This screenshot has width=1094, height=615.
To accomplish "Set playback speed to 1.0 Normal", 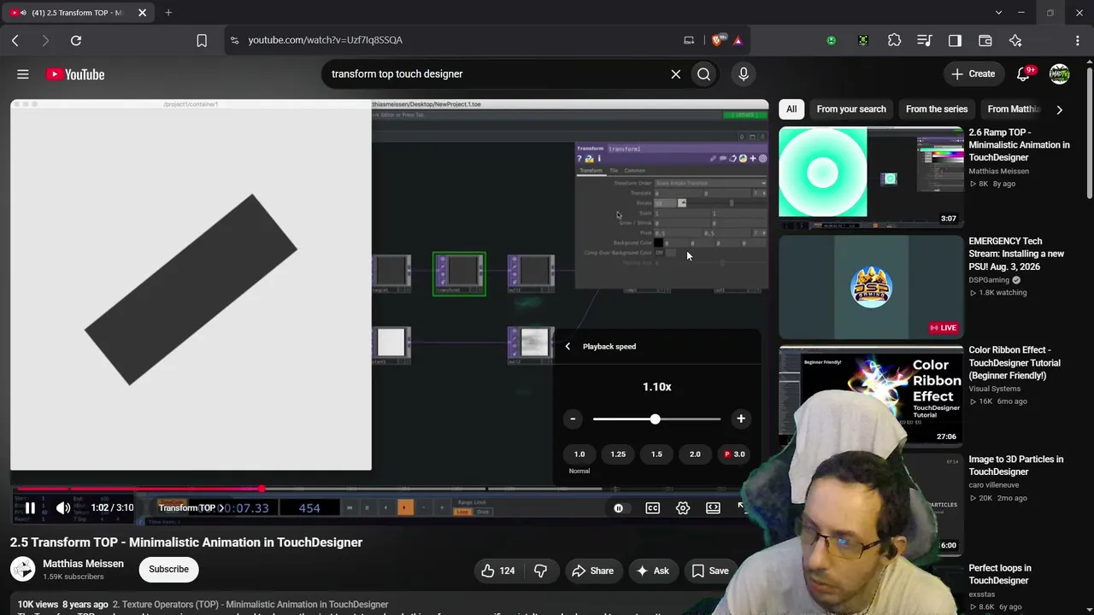I will pos(579,454).
